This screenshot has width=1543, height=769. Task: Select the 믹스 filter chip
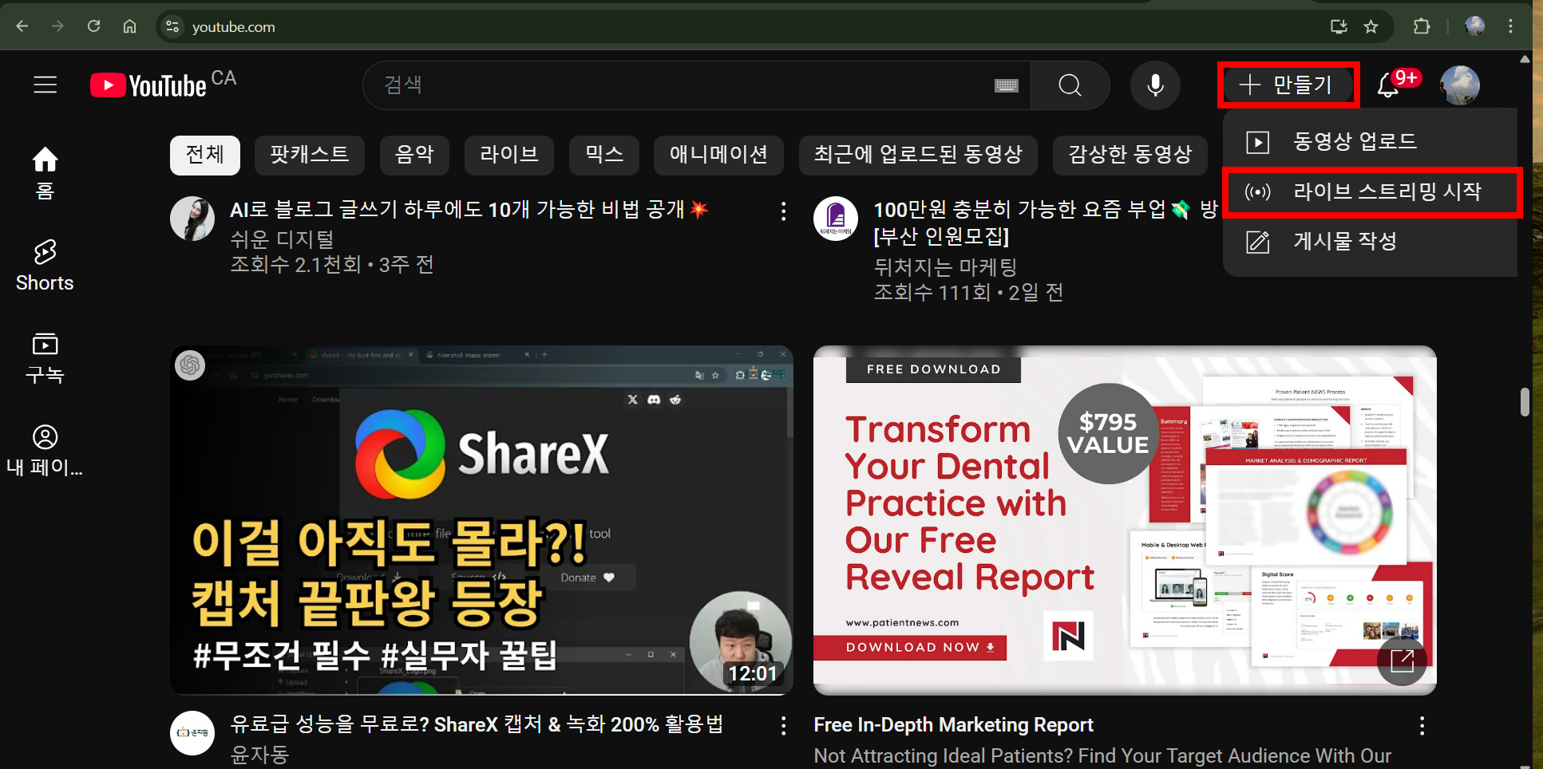tap(604, 155)
